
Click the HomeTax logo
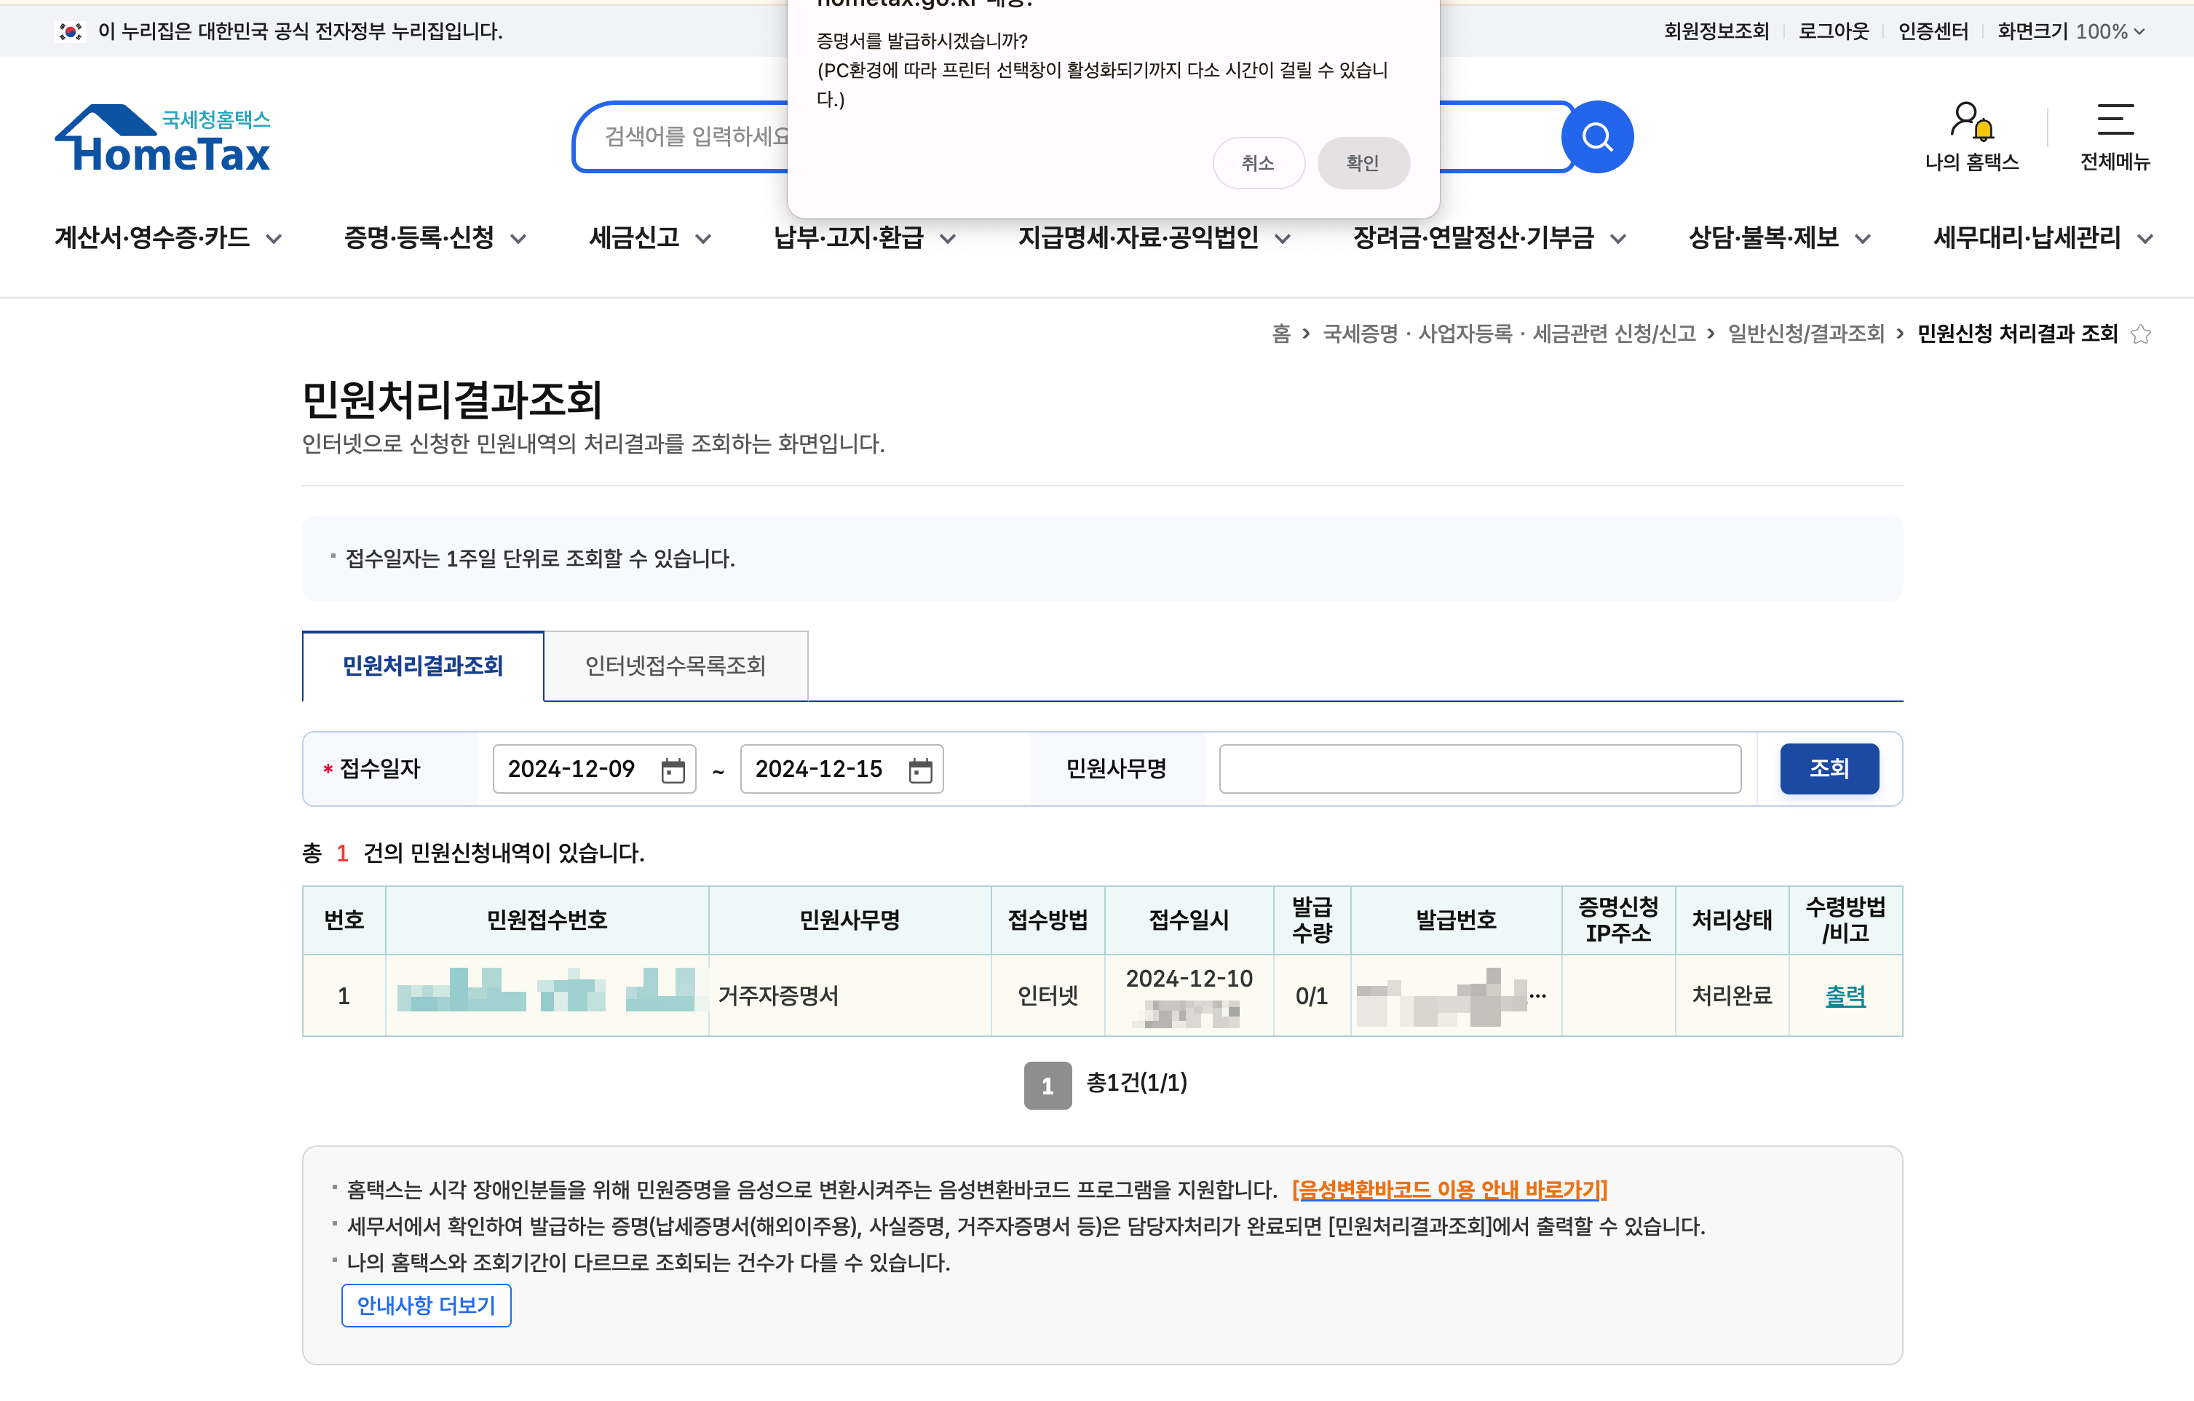tap(163, 138)
